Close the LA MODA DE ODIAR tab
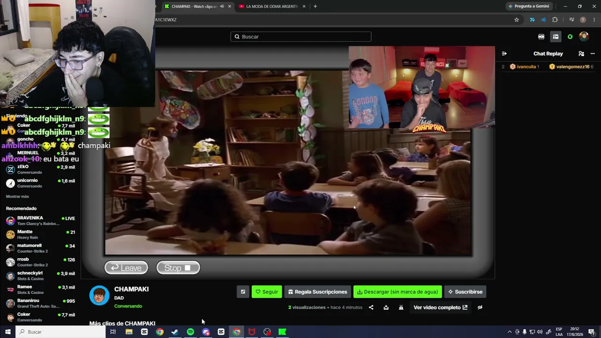Screen dimensions: 601x338 [304, 6]
